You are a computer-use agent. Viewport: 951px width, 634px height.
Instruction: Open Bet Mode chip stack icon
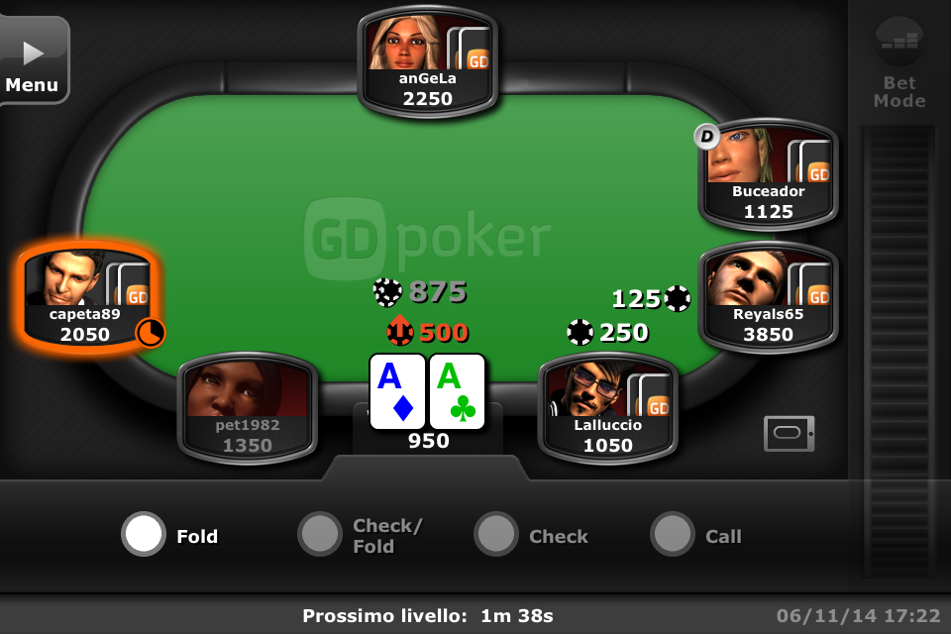899,42
